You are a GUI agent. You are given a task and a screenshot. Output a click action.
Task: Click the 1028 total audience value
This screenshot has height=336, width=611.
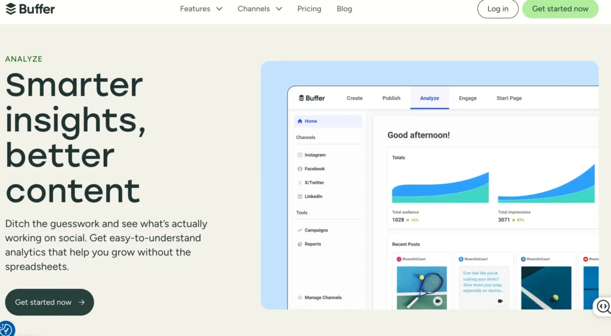(x=398, y=220)
